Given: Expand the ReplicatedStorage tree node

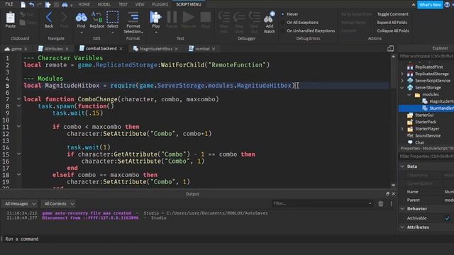Looking at the screenshot, I should tap(402, 74).
